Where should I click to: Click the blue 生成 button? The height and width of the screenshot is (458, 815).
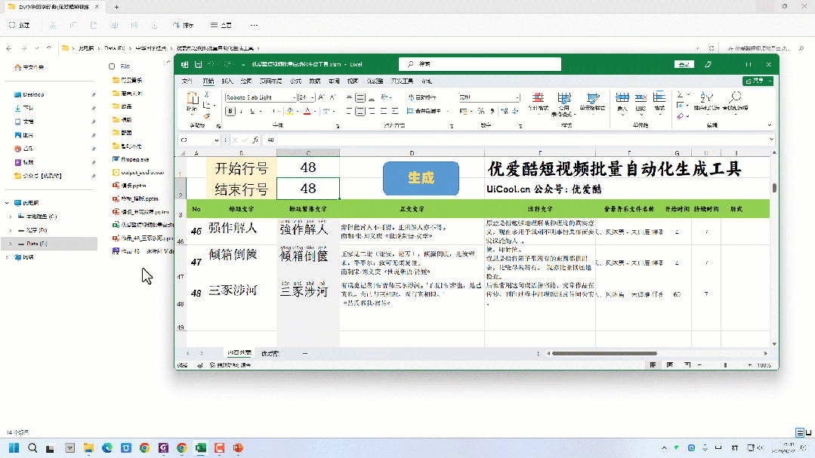(x=421, y=178)
